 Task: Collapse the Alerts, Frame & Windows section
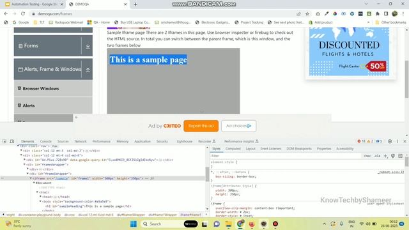point(88,70)
